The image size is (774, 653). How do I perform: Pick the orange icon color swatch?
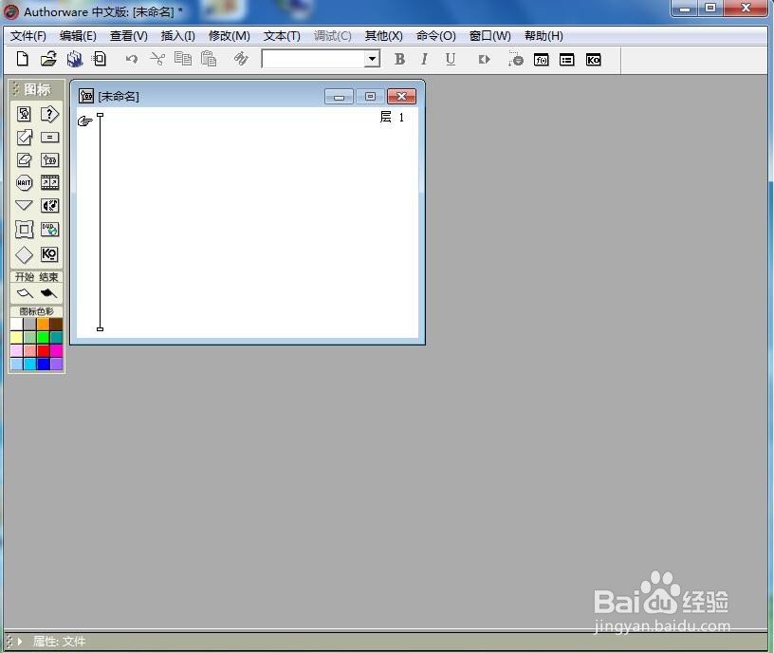tap(43, 324)
